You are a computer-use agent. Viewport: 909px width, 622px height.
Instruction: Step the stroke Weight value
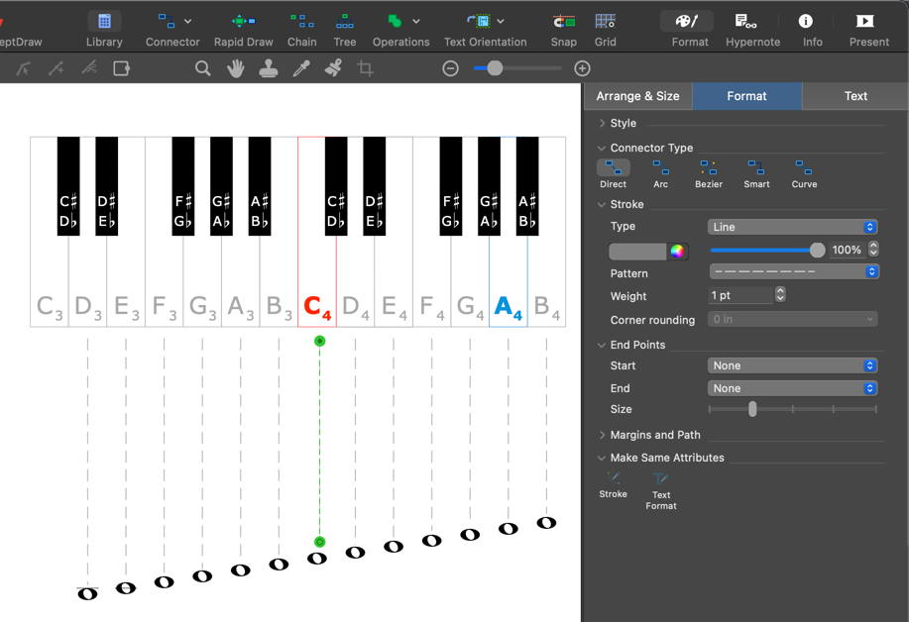click(x=780, y=295)
